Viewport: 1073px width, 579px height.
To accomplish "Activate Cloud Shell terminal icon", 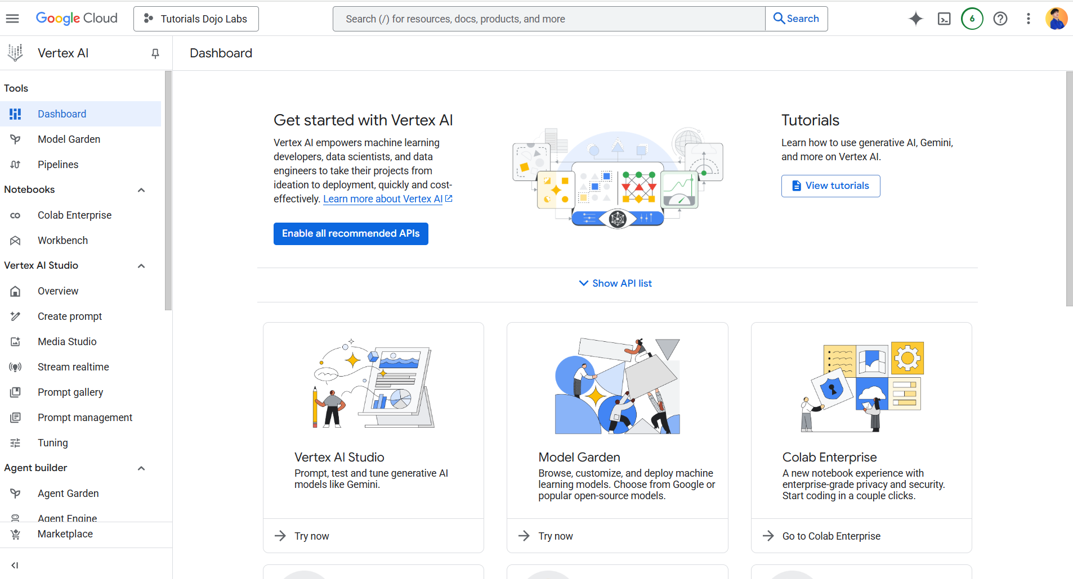I will 944,19.
